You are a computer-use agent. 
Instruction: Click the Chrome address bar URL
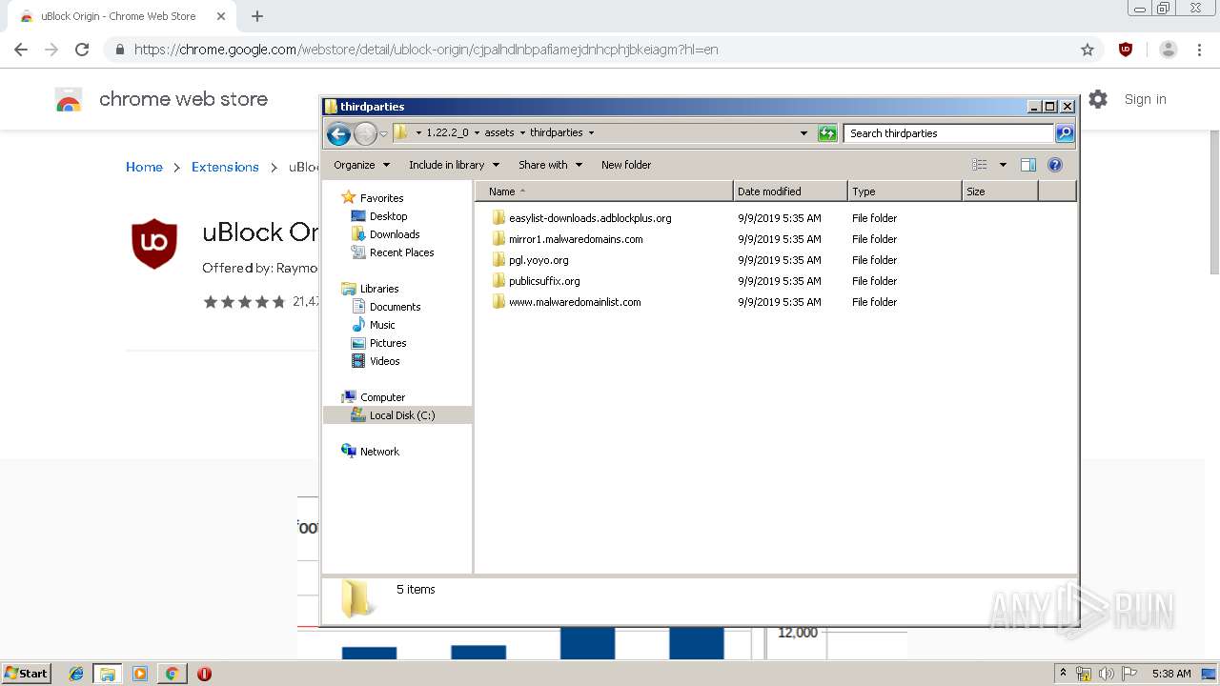tap(426, 50)
